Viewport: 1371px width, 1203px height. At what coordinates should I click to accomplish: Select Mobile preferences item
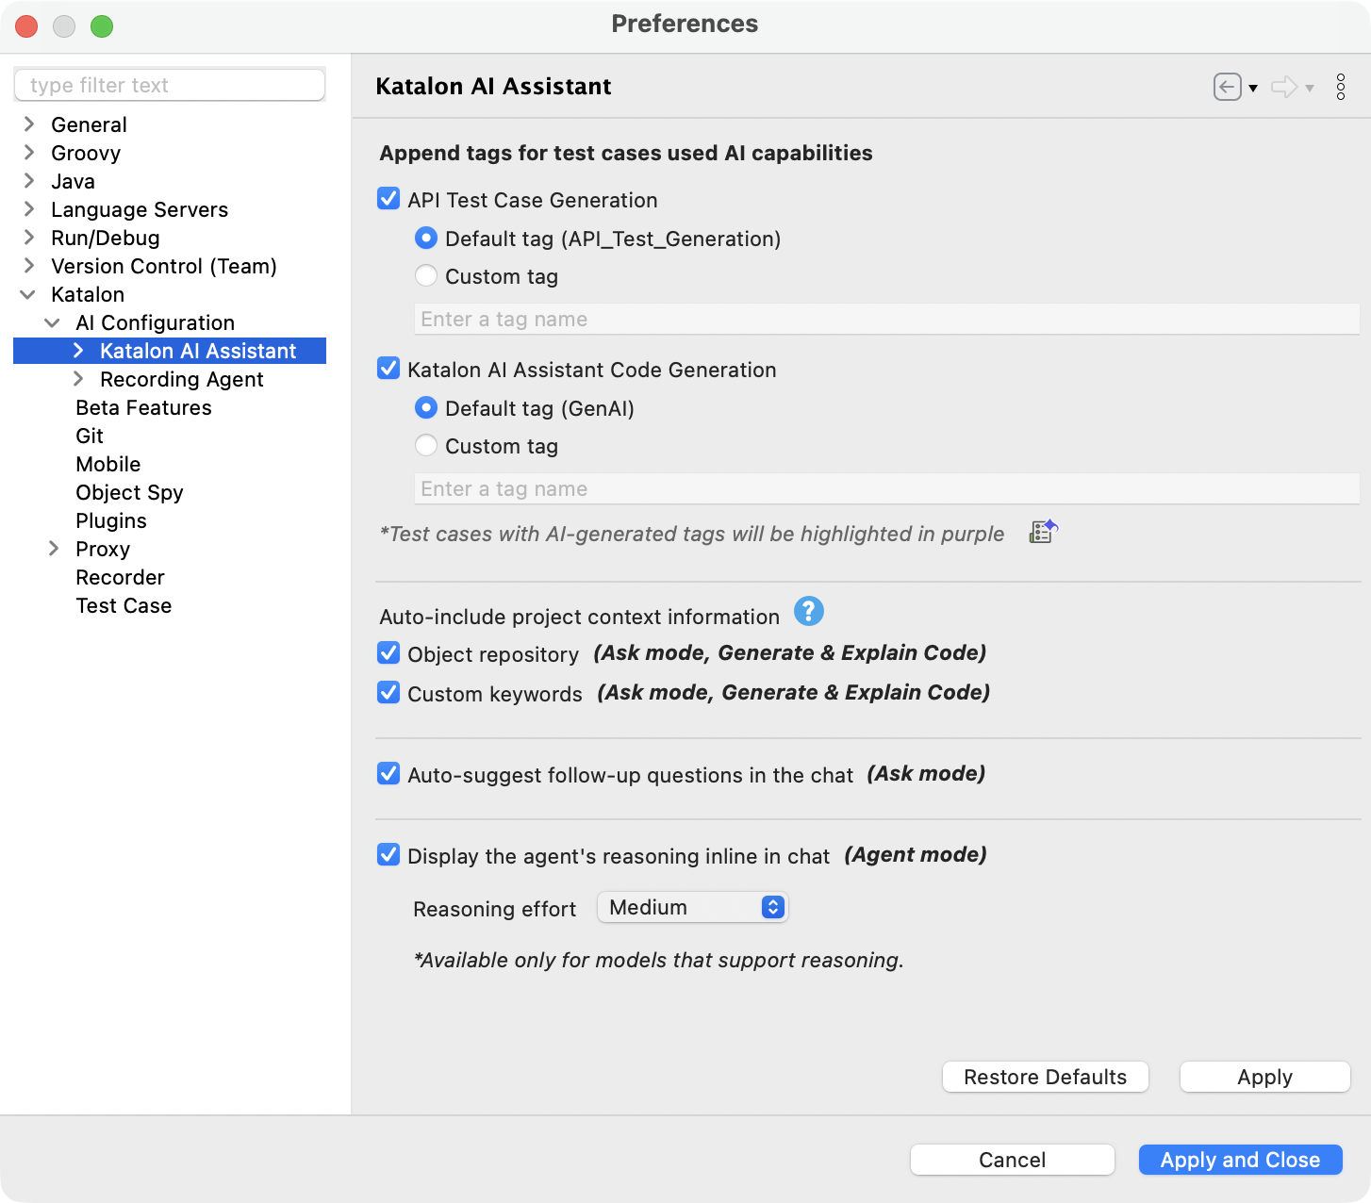point(108,464)
